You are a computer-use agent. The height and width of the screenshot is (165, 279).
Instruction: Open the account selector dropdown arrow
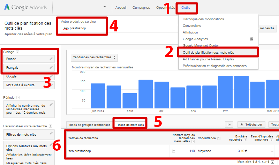click(105, 7)
